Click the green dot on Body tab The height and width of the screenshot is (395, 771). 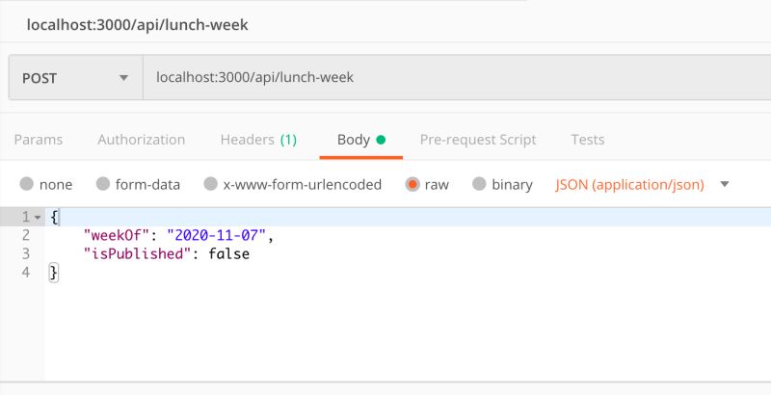(381, 140)
